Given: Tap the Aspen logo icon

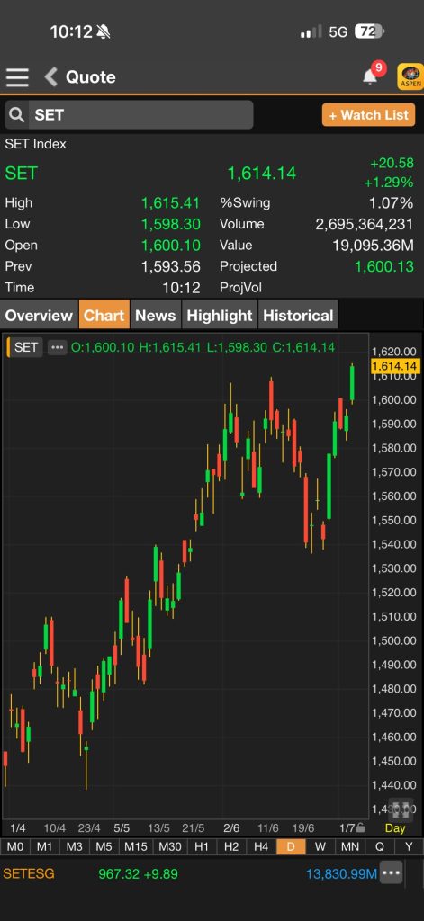Looking at the screenshot, I should 410,76.
